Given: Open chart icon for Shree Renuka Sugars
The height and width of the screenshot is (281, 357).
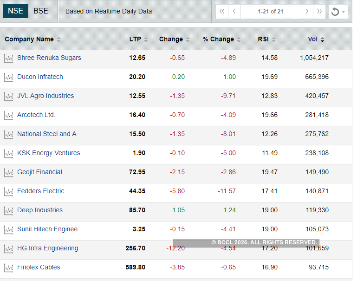Looking at the screenshot, I should [x=8, y=59].
